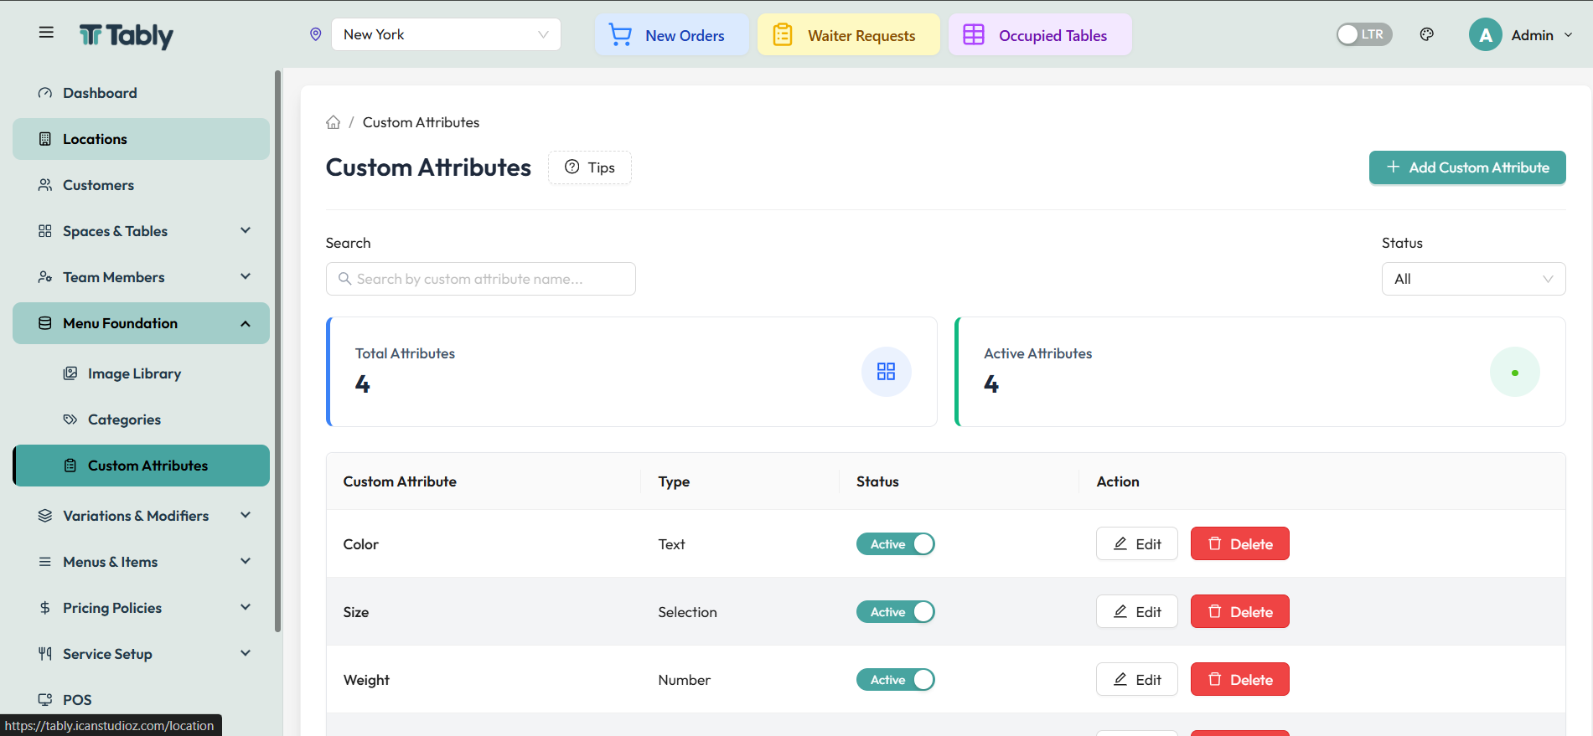Toggle the LTR direction switch
The width and height of the screenshot is (1593, 736).
1364,34
